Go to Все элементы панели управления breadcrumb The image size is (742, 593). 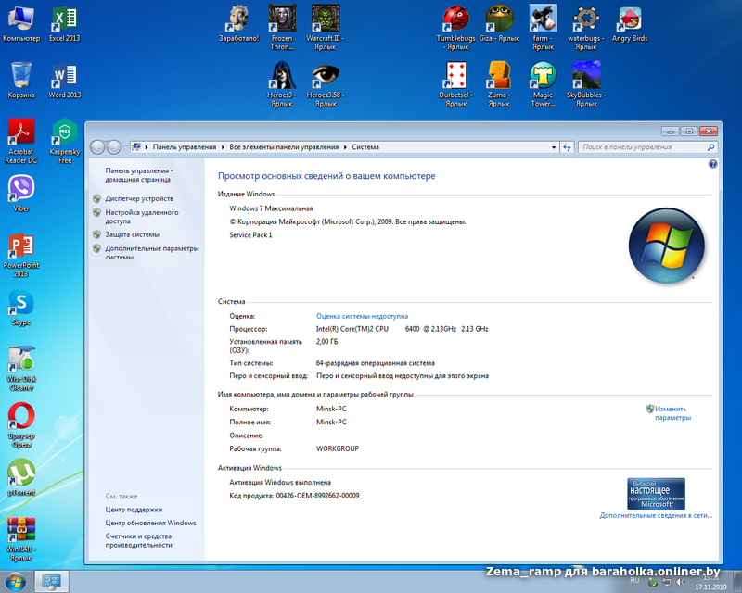(284, 147)
